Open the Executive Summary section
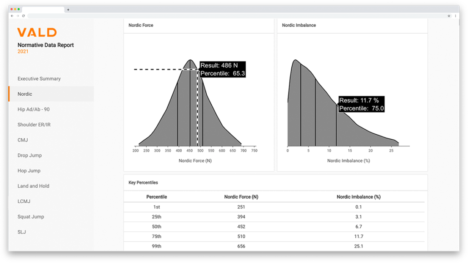 click(x=39, y=78)
